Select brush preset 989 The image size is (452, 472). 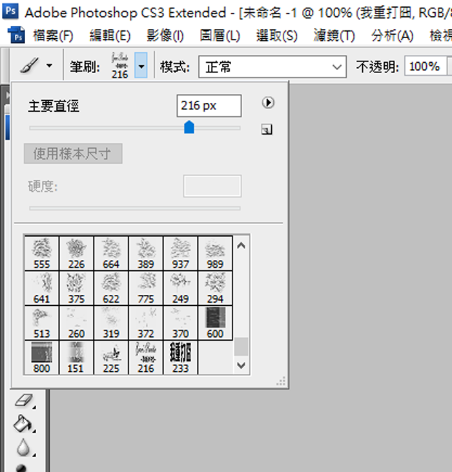click(215, 253)
